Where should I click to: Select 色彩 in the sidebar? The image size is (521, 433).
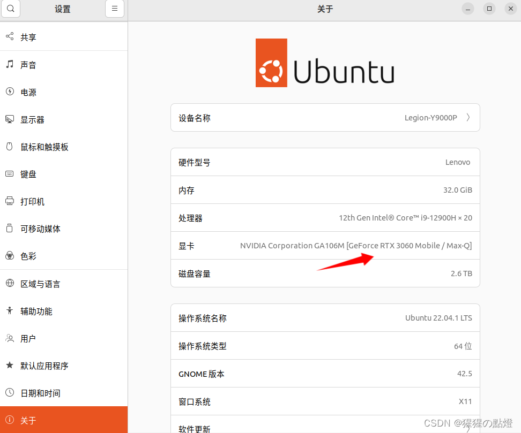click(x=64, y=256)
